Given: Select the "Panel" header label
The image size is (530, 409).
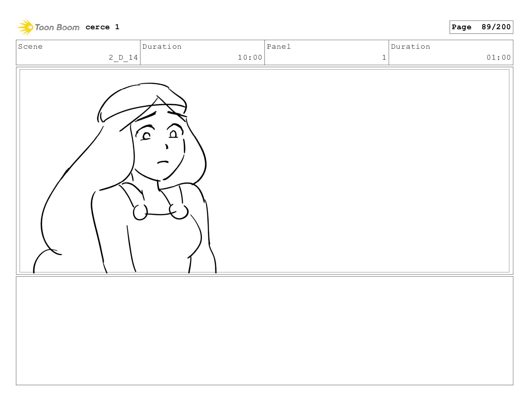Looking at the screenshot, I should 279,47.
